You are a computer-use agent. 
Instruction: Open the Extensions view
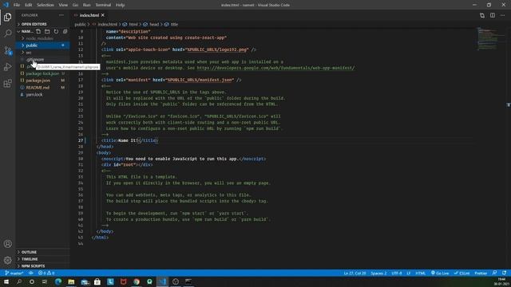click(x=7, y=83)
